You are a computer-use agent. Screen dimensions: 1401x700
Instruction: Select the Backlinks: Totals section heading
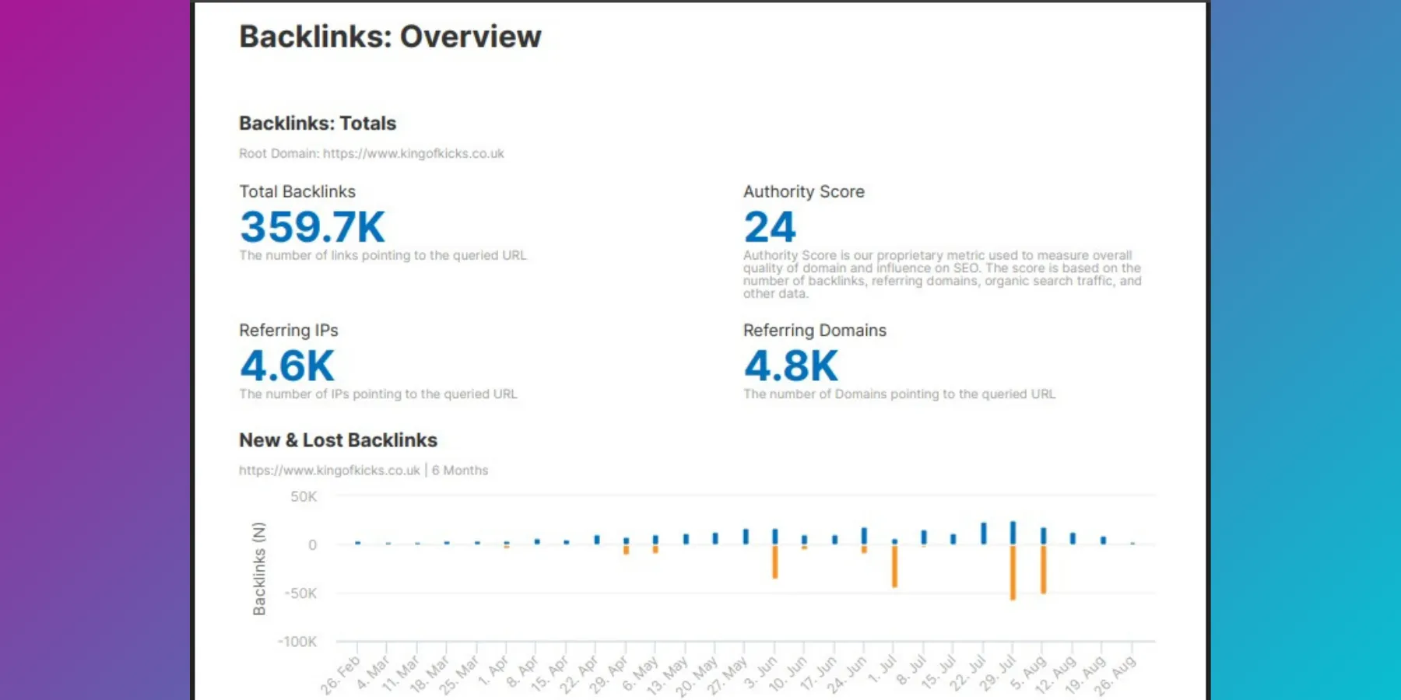pos(317,123)
